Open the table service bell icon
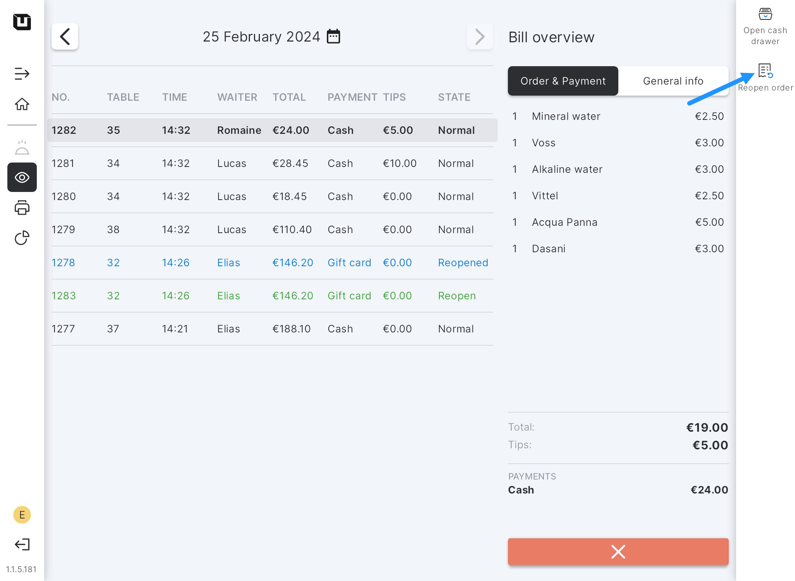Image resolution: width=795 pixels, height=581 pixels. coord(22,148)
